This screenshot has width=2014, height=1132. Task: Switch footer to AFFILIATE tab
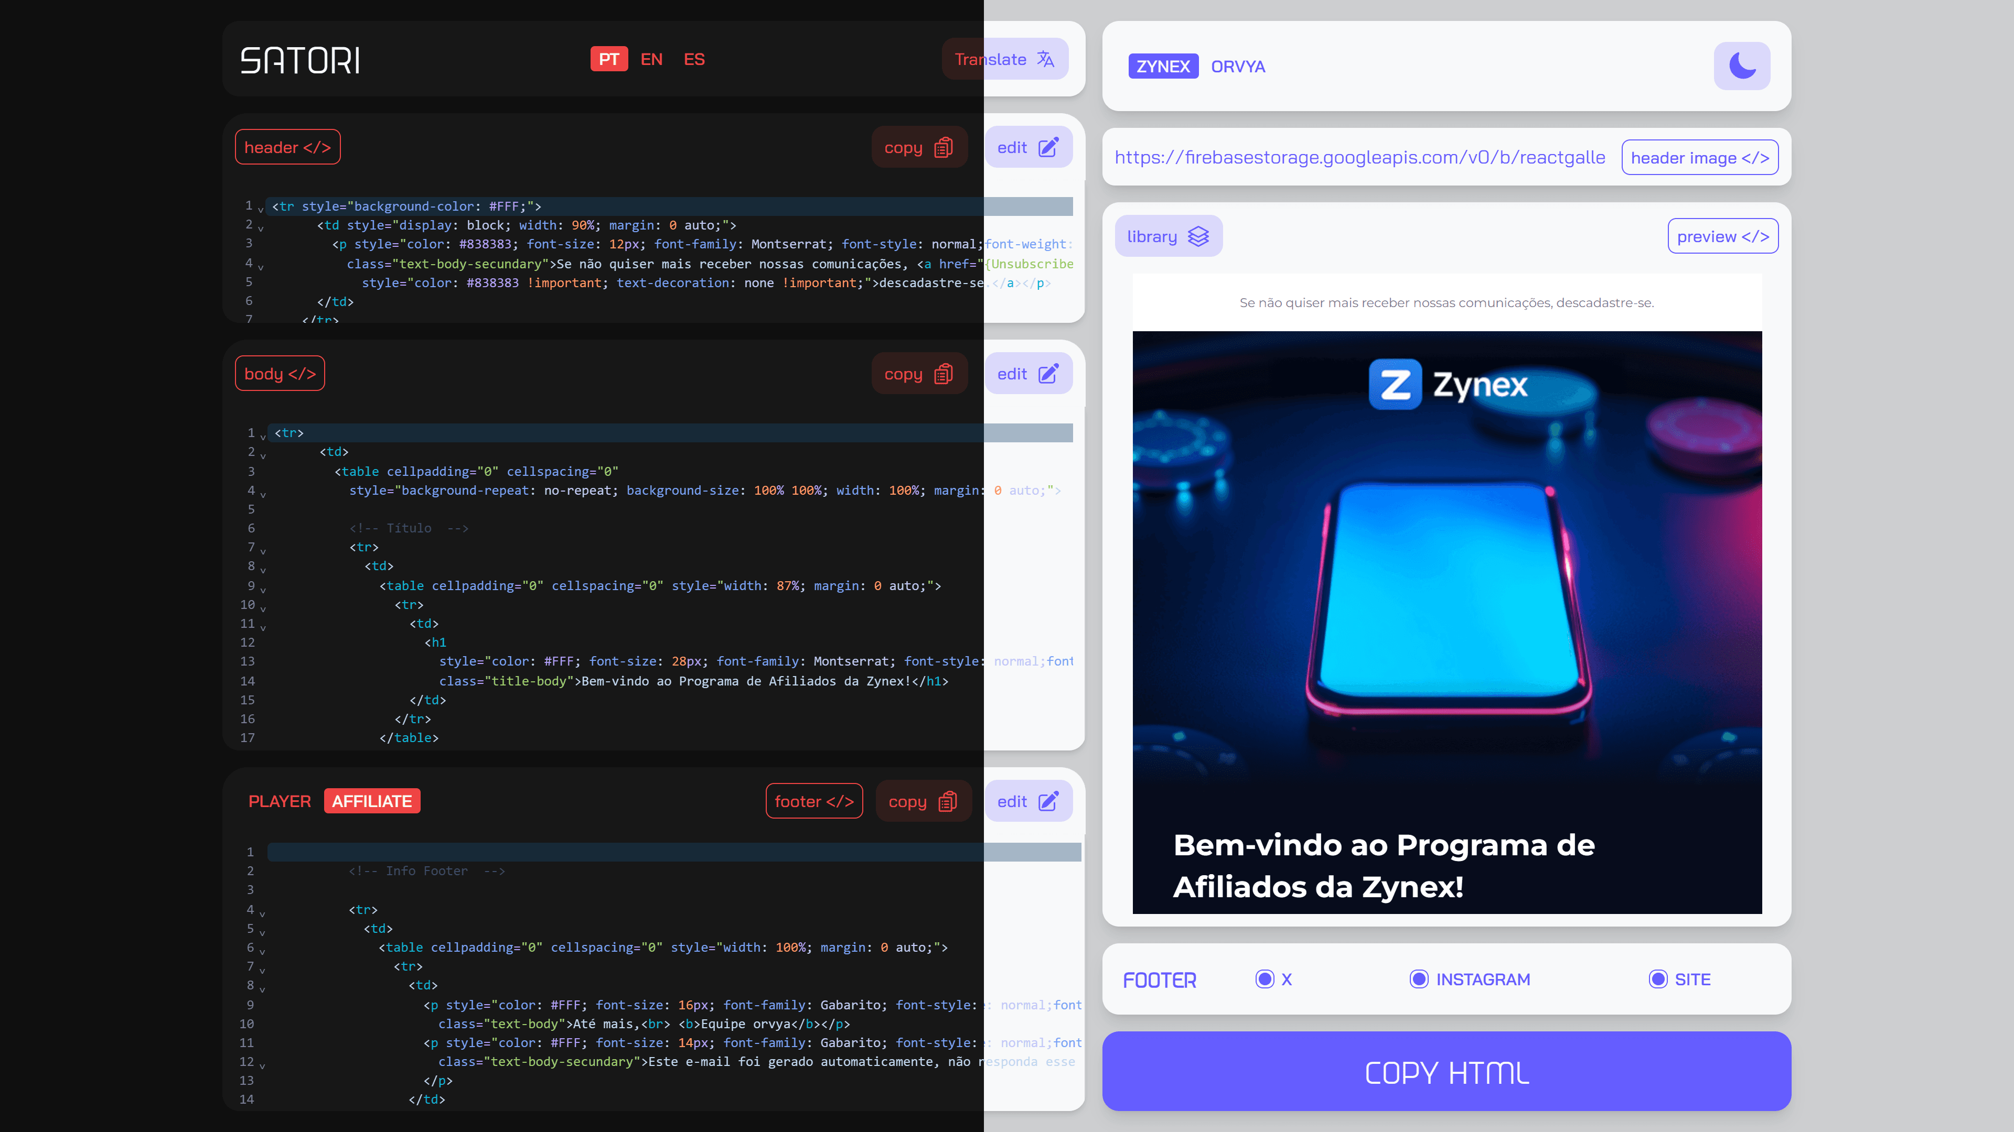click(x=372, y=801)
